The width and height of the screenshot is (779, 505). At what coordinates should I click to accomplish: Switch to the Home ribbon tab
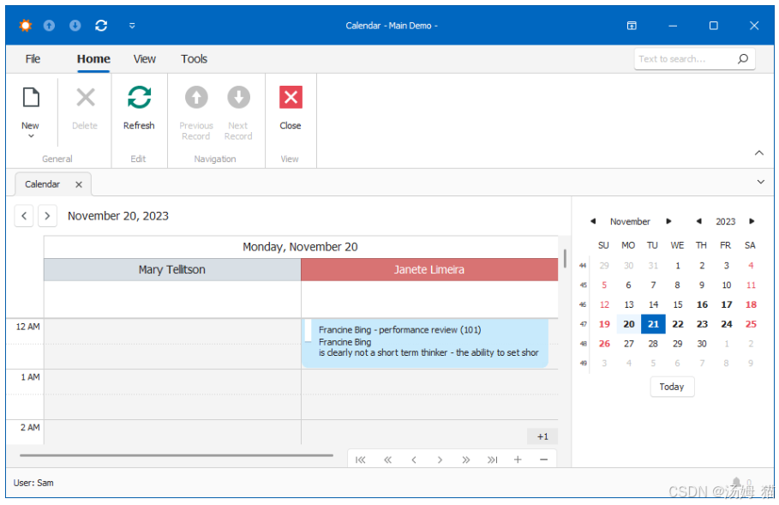point(93,59)
